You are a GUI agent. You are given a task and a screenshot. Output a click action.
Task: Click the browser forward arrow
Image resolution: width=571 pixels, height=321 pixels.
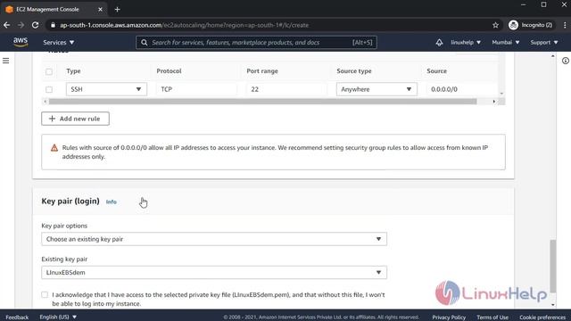click(21, 25)
